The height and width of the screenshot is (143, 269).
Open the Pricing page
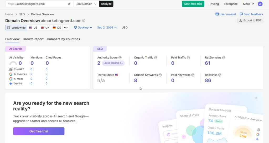(214, 4)
